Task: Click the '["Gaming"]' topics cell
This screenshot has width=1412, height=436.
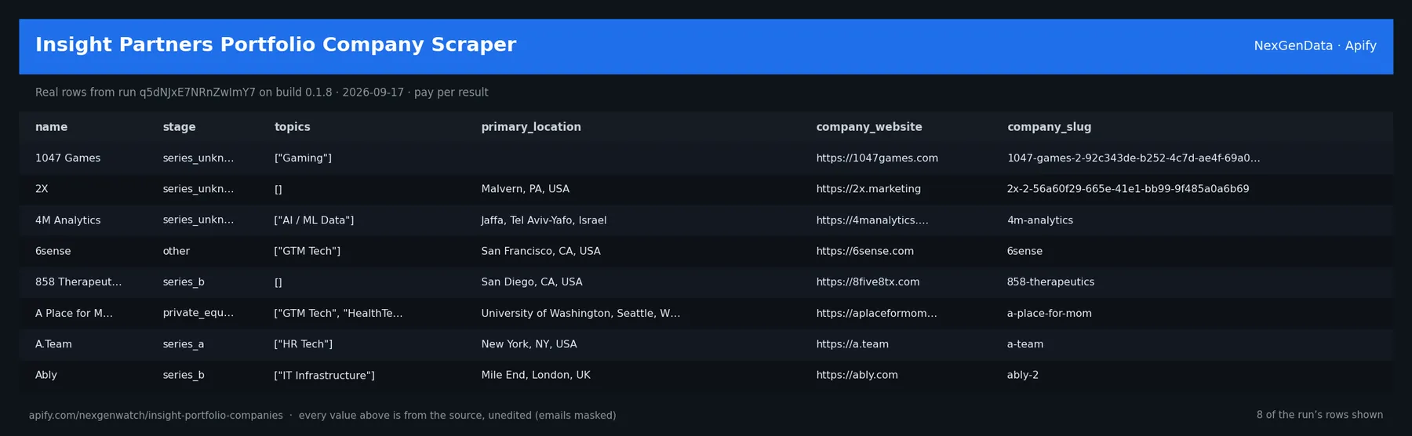Action: point(303,158)
